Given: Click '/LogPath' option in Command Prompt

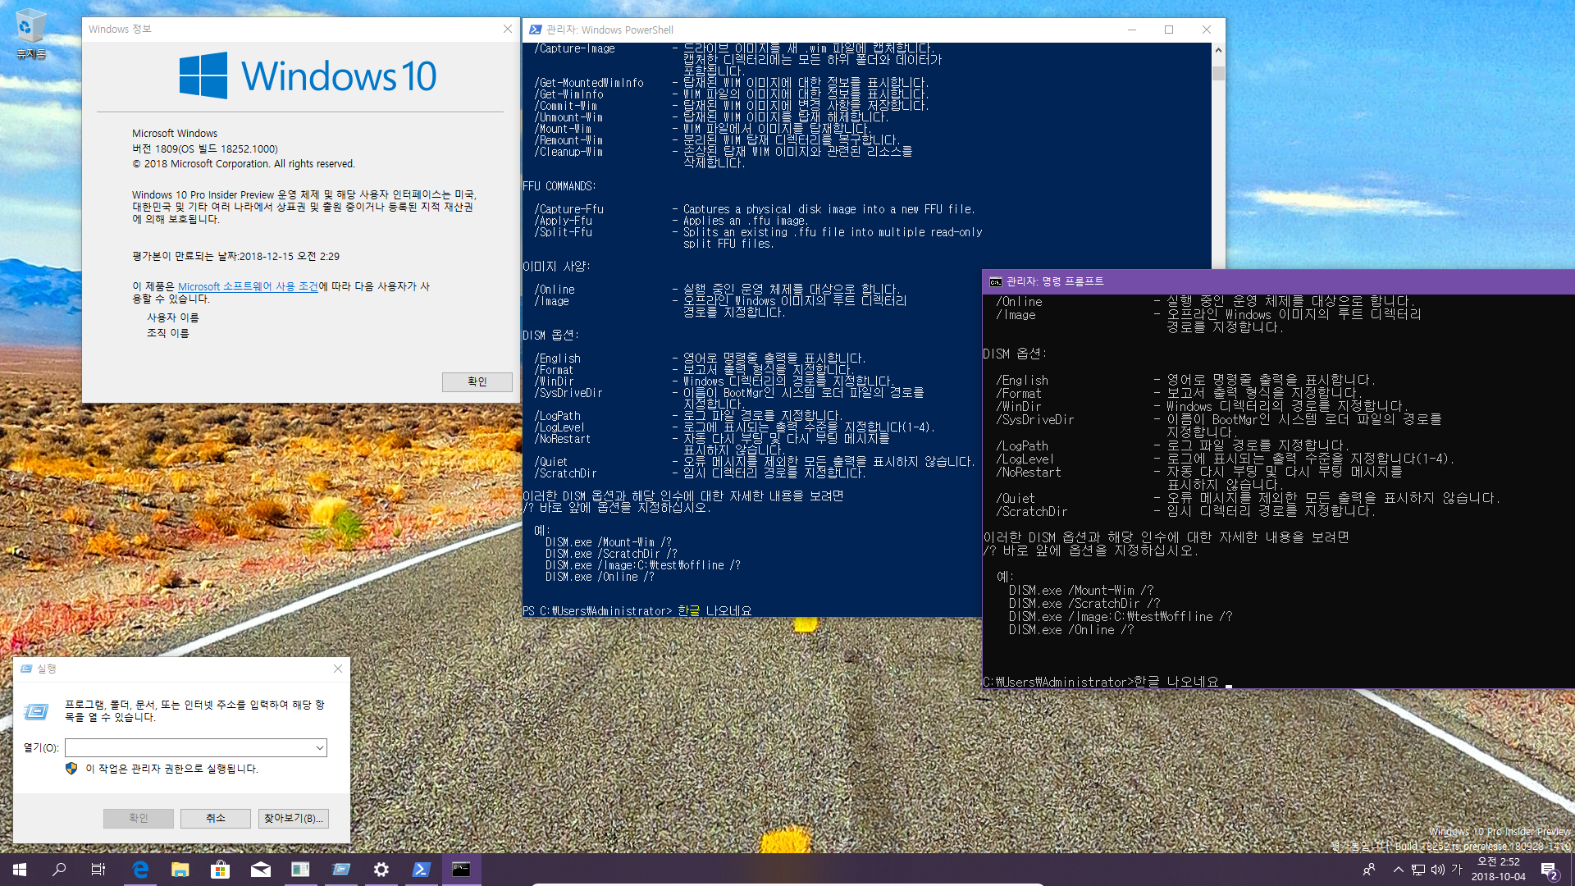Looking at the screenshot, I should point(1022,445).
